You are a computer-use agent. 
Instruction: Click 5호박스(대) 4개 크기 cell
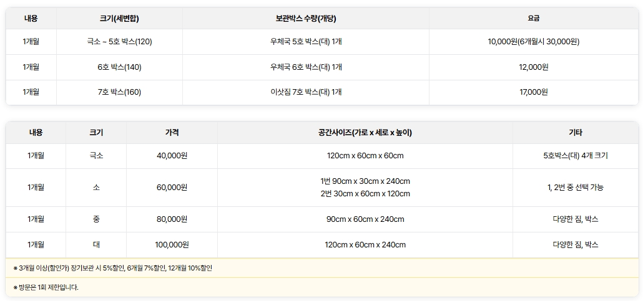point(576,156)
